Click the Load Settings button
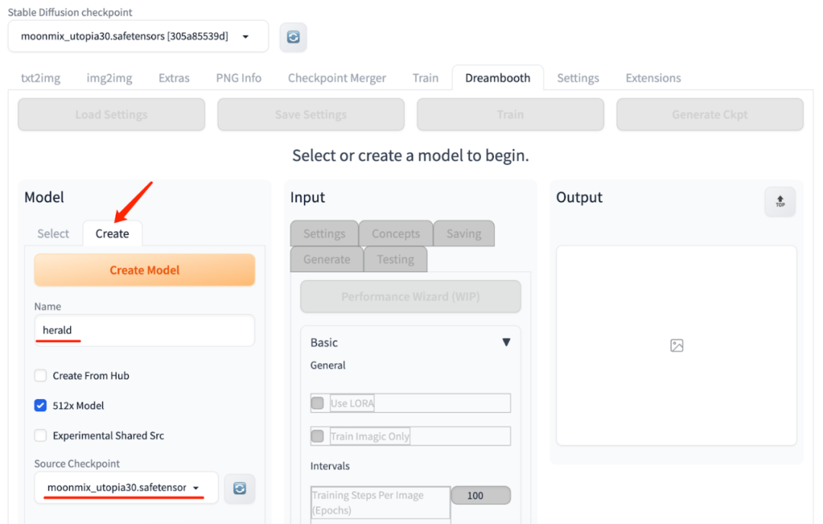The width and height of the screenshot is (823, 524). [111, 114]
